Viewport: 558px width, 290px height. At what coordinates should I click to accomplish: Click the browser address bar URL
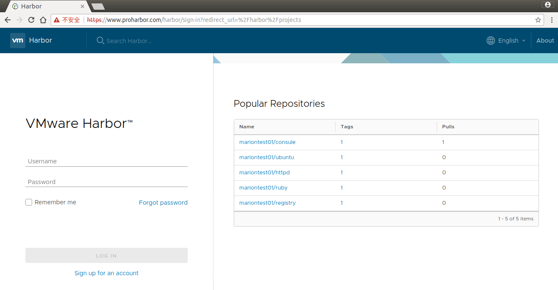(x=194, y=20)
